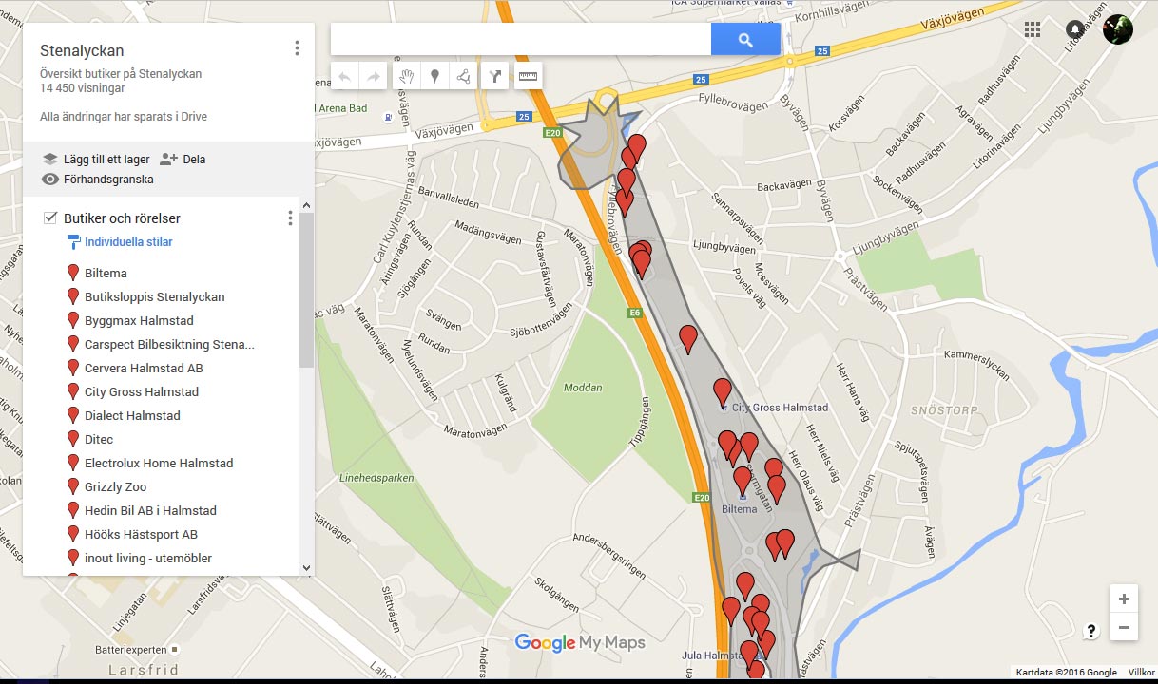
Task: Click the red pin beside Grizzly Zoo
Action: [73, 486]
